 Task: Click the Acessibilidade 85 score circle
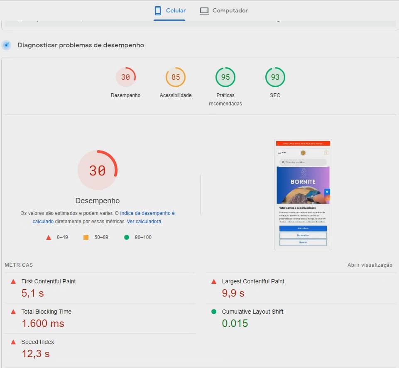[x=175, y=77]
